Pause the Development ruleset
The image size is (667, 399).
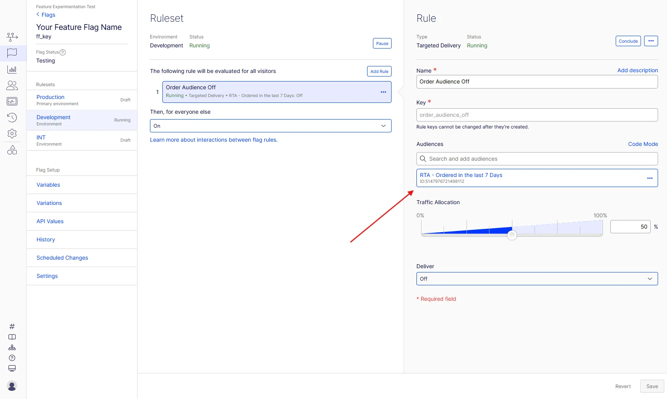[382, 43]
